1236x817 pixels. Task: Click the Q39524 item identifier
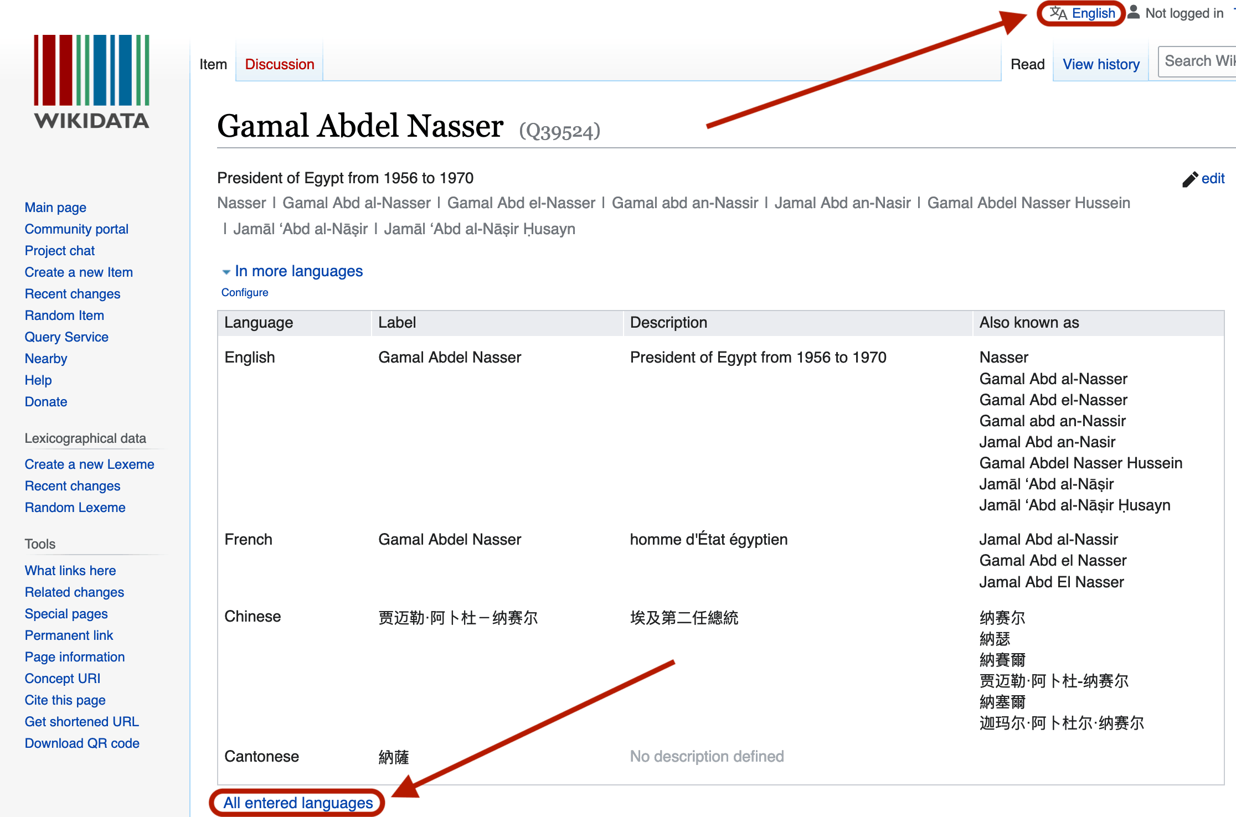tap(559, 132)
